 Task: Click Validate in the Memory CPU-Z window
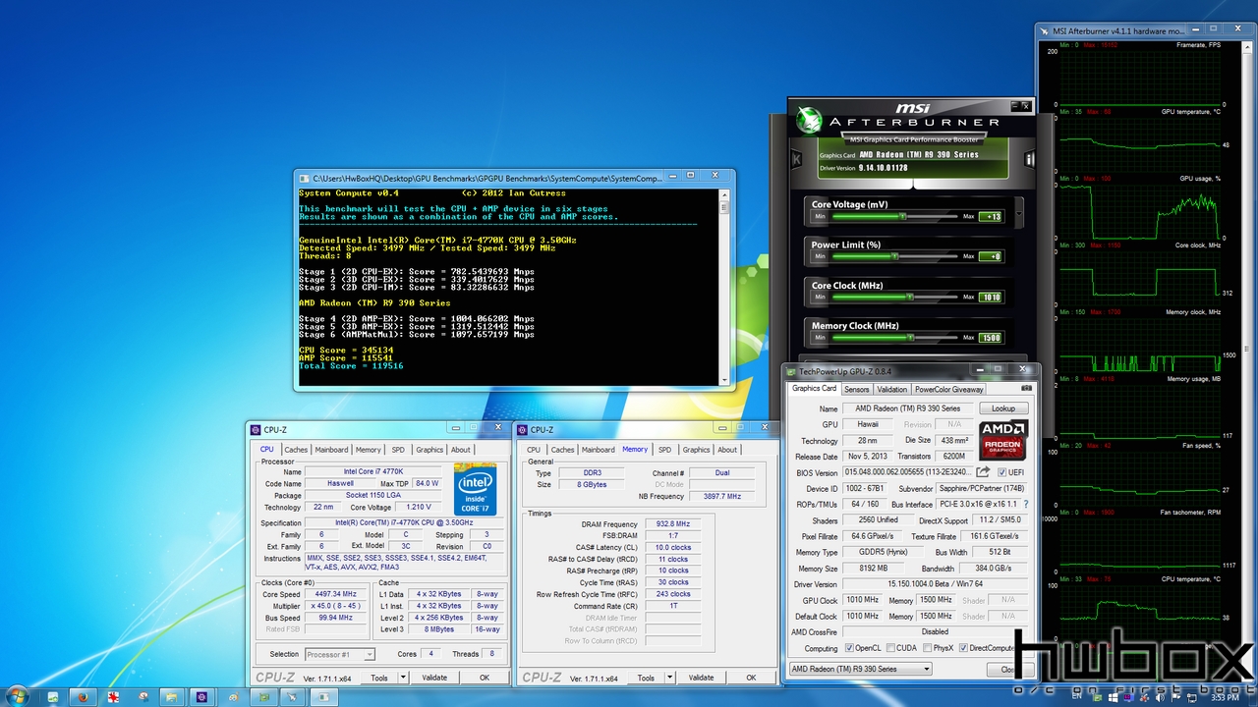pos(701,678)
